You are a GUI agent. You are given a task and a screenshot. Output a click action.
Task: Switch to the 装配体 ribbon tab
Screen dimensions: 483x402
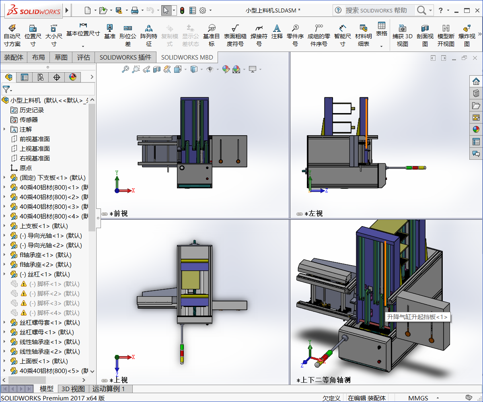point(14,57)
